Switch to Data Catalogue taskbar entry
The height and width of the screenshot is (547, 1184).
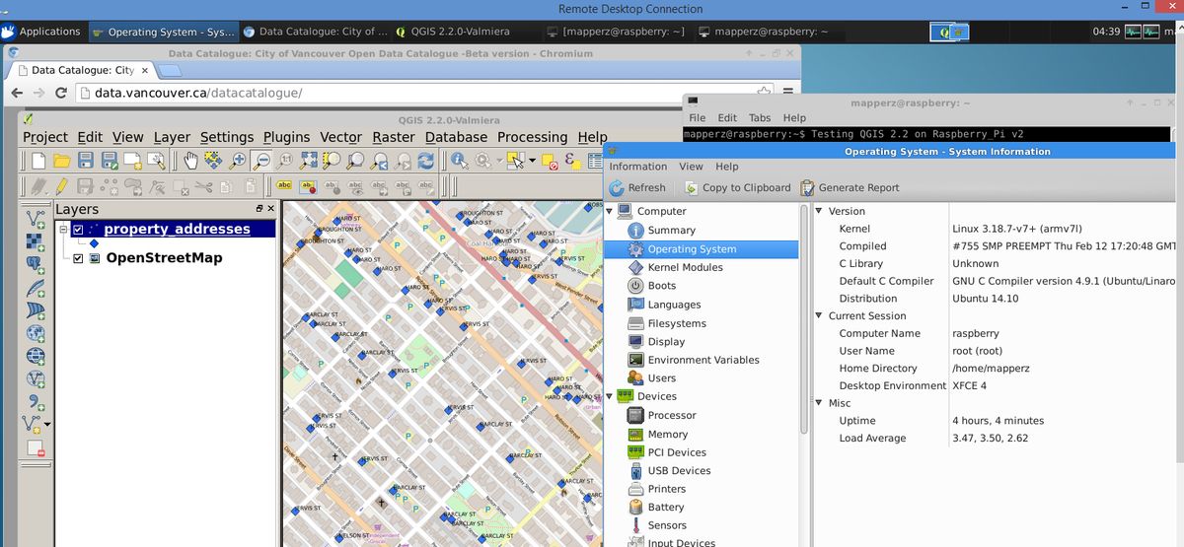(x=316, y=32)
